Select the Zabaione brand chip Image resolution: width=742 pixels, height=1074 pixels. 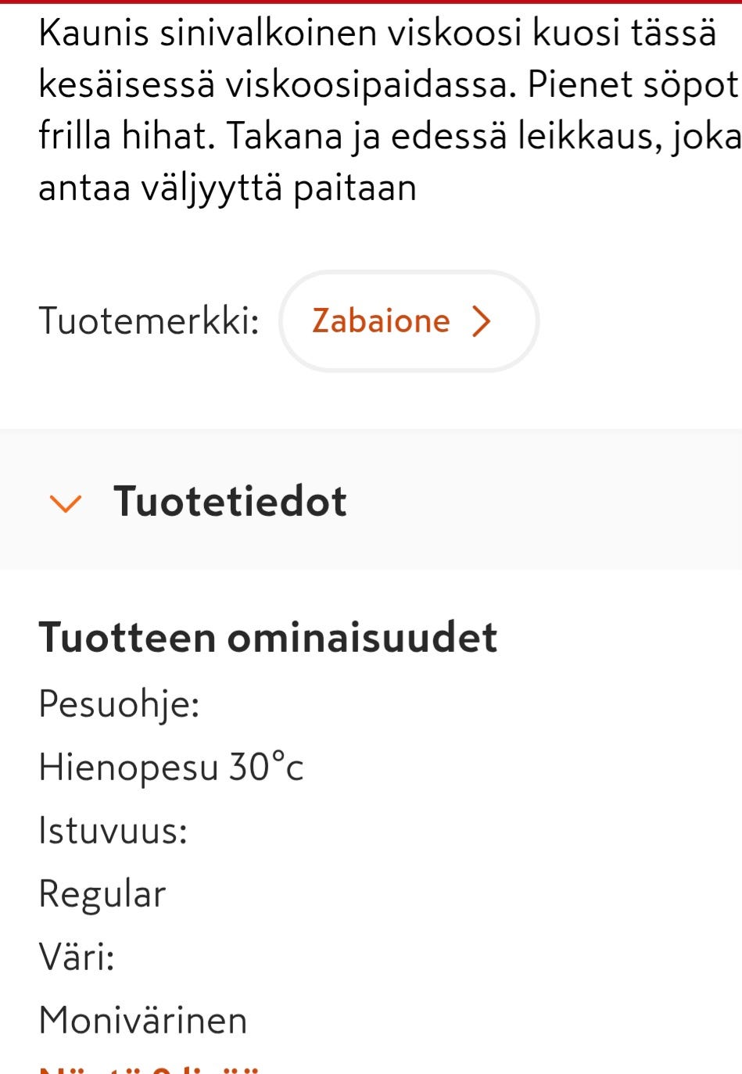pos(407,320)
